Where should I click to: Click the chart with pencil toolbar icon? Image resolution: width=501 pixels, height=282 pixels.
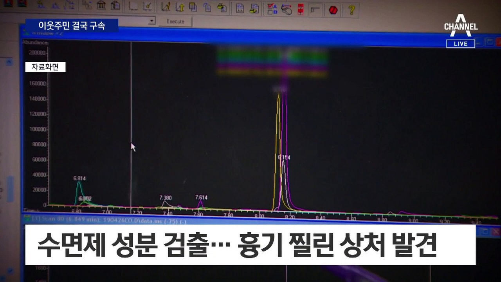coord(166,7)
